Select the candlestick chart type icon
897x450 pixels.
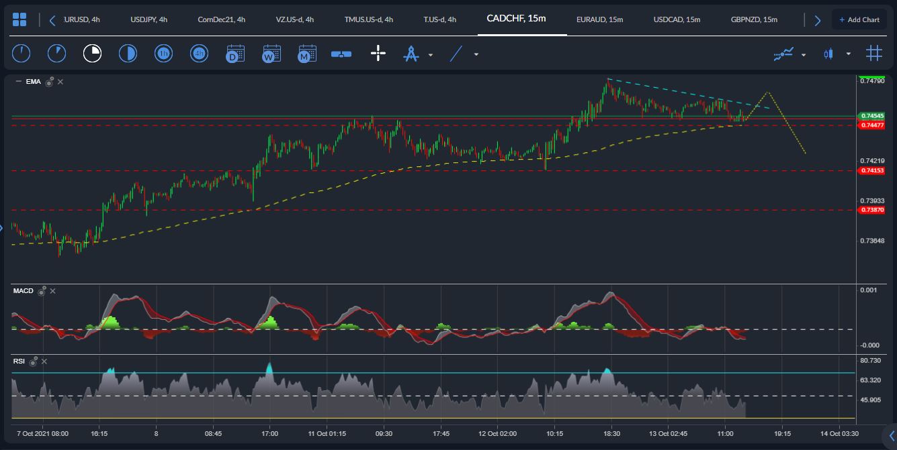828,53
